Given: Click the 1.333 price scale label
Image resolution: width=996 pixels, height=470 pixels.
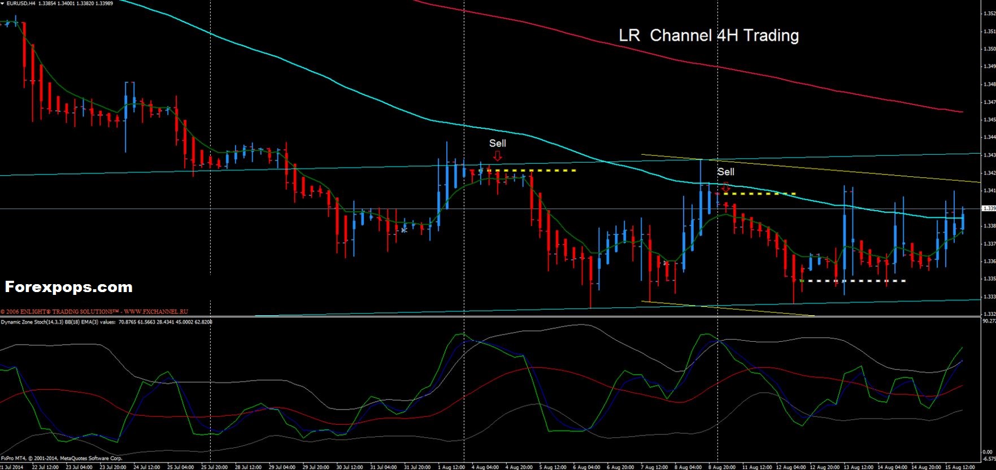Looking at the screenshot, I should [x=989, y=296].
